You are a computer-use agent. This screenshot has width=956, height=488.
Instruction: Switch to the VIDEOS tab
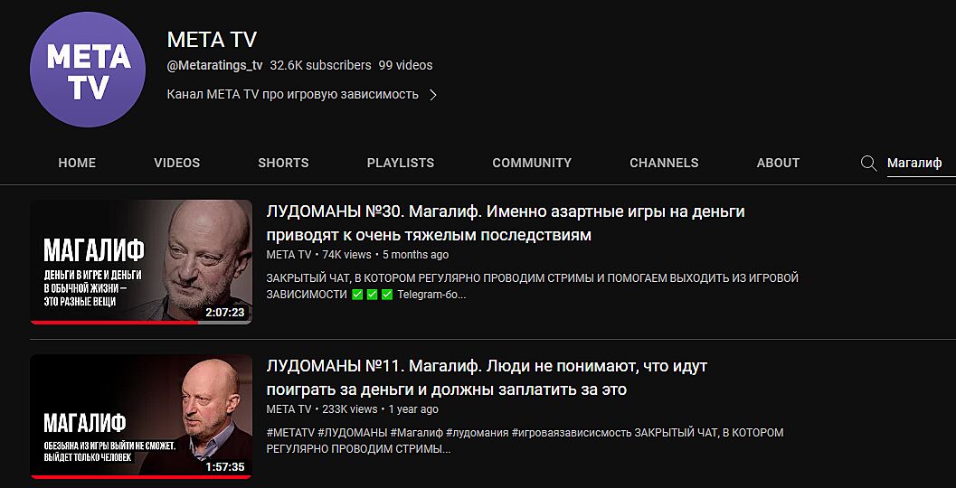point(176,164)
